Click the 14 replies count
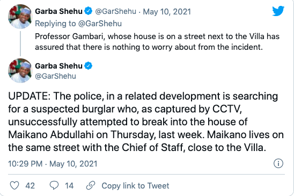294x196 pixels. click(69, 186)
